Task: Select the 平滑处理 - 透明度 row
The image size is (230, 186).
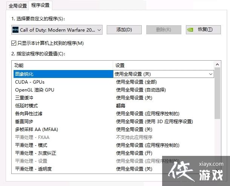Action: click(114, 169)
